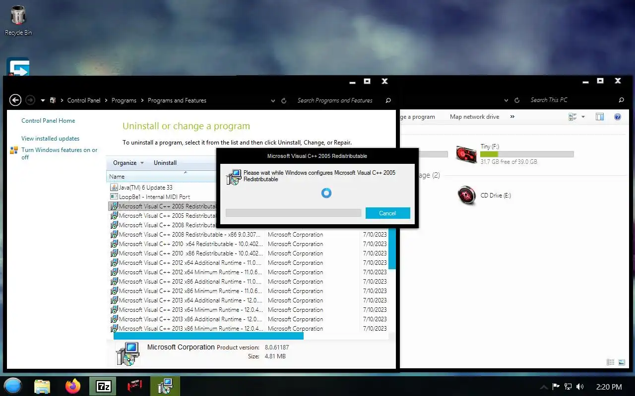The height and width of the screenshot is (396, 635).
Task: Click icon of Visual C++ 2010 x64 Redistributable
Action: 114,244
